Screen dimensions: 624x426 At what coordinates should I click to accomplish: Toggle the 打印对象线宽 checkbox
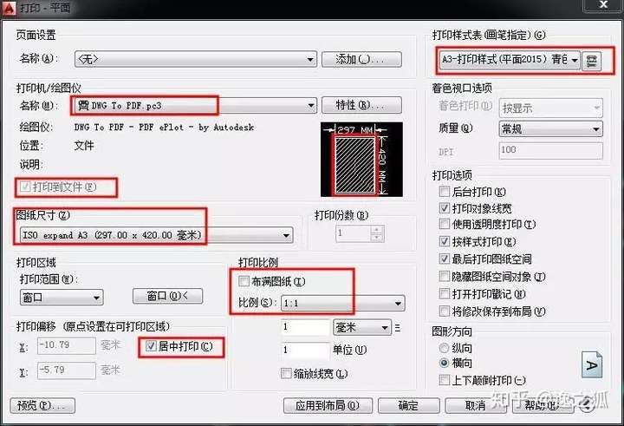pyautogui.click(x=444, y=208)
